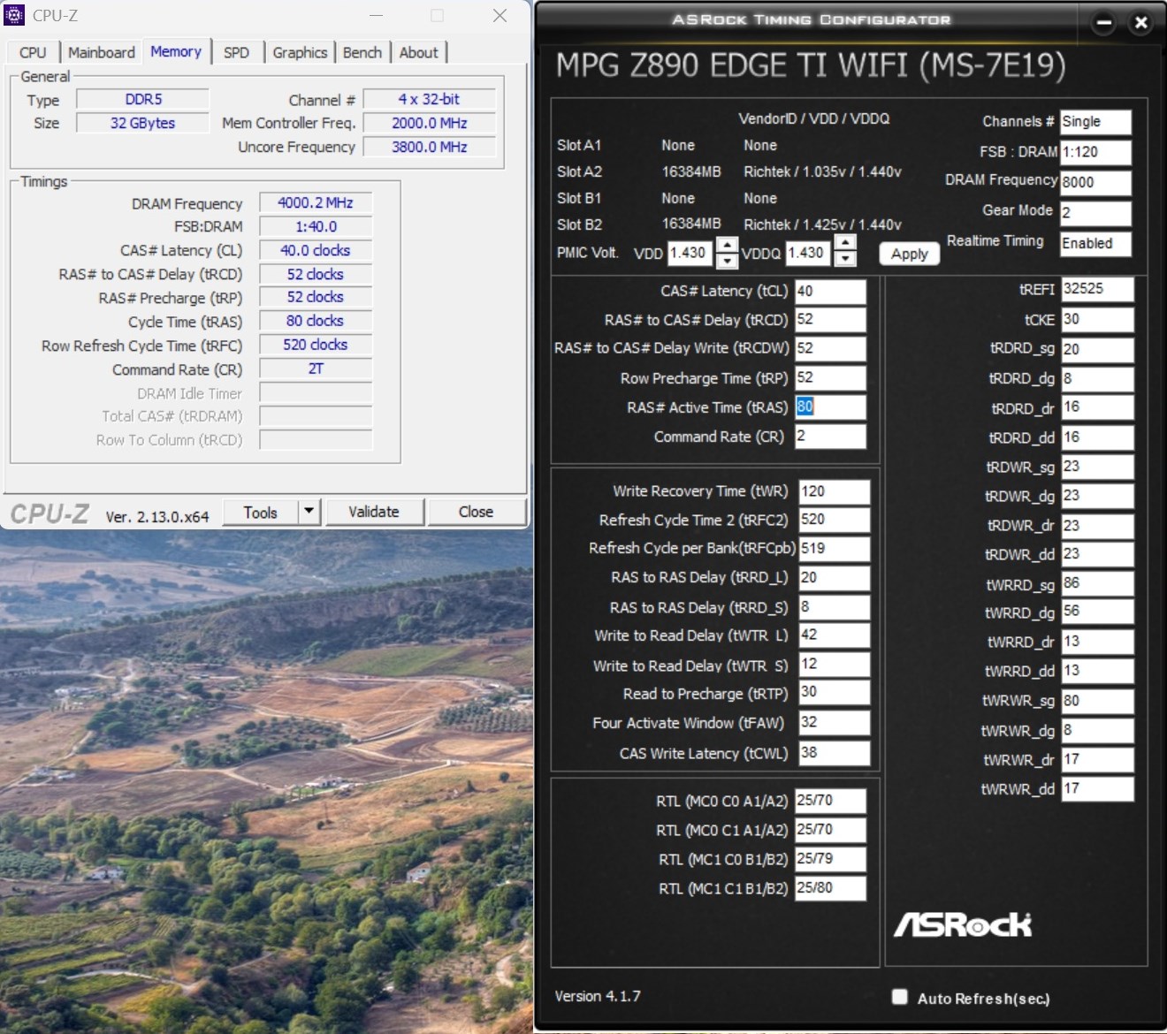Viewport: 1167px width, 1034px height.
Task: Increase VDDQ voltage with up arrow
Action: (x=845, y=245)
